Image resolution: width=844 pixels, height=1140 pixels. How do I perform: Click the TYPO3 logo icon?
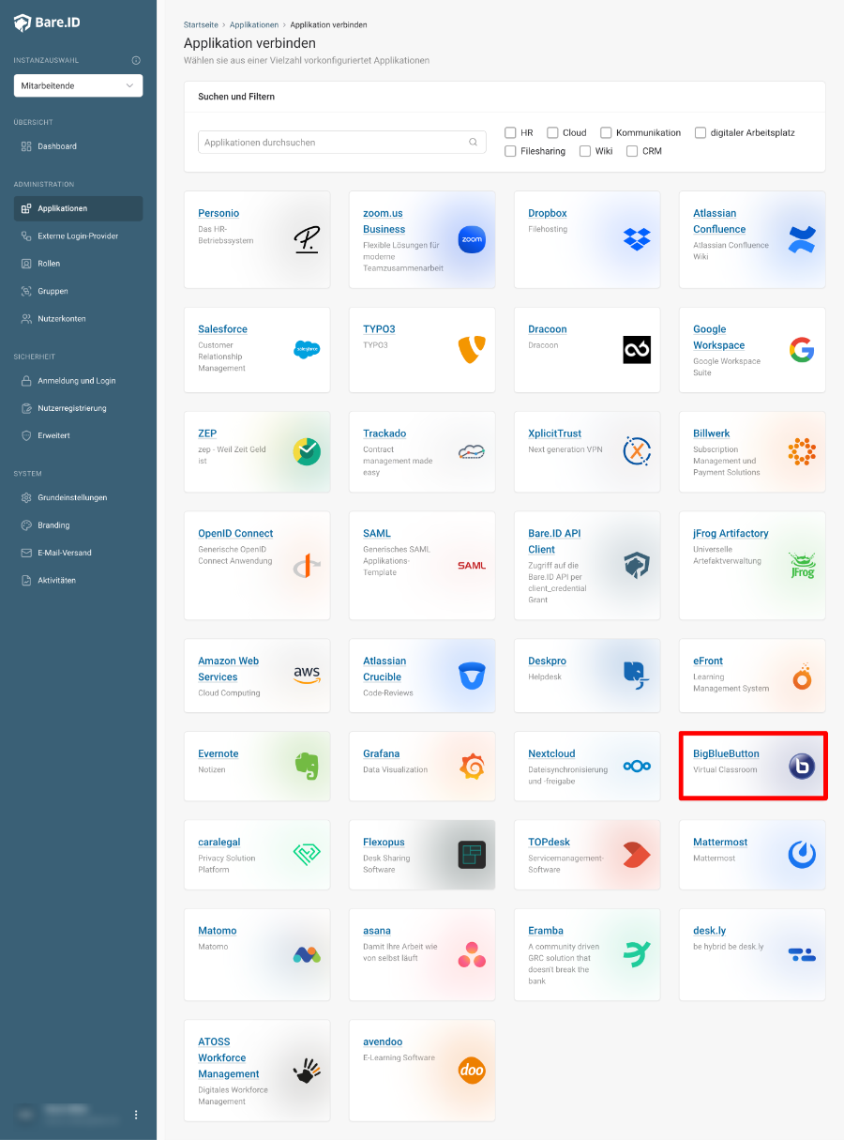(x=472, y=350)
